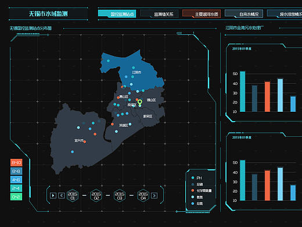The width and height of the screenshot is (302, 227).
Task: Select the 8~10 orange range swatch
Action: click(16, 162)
